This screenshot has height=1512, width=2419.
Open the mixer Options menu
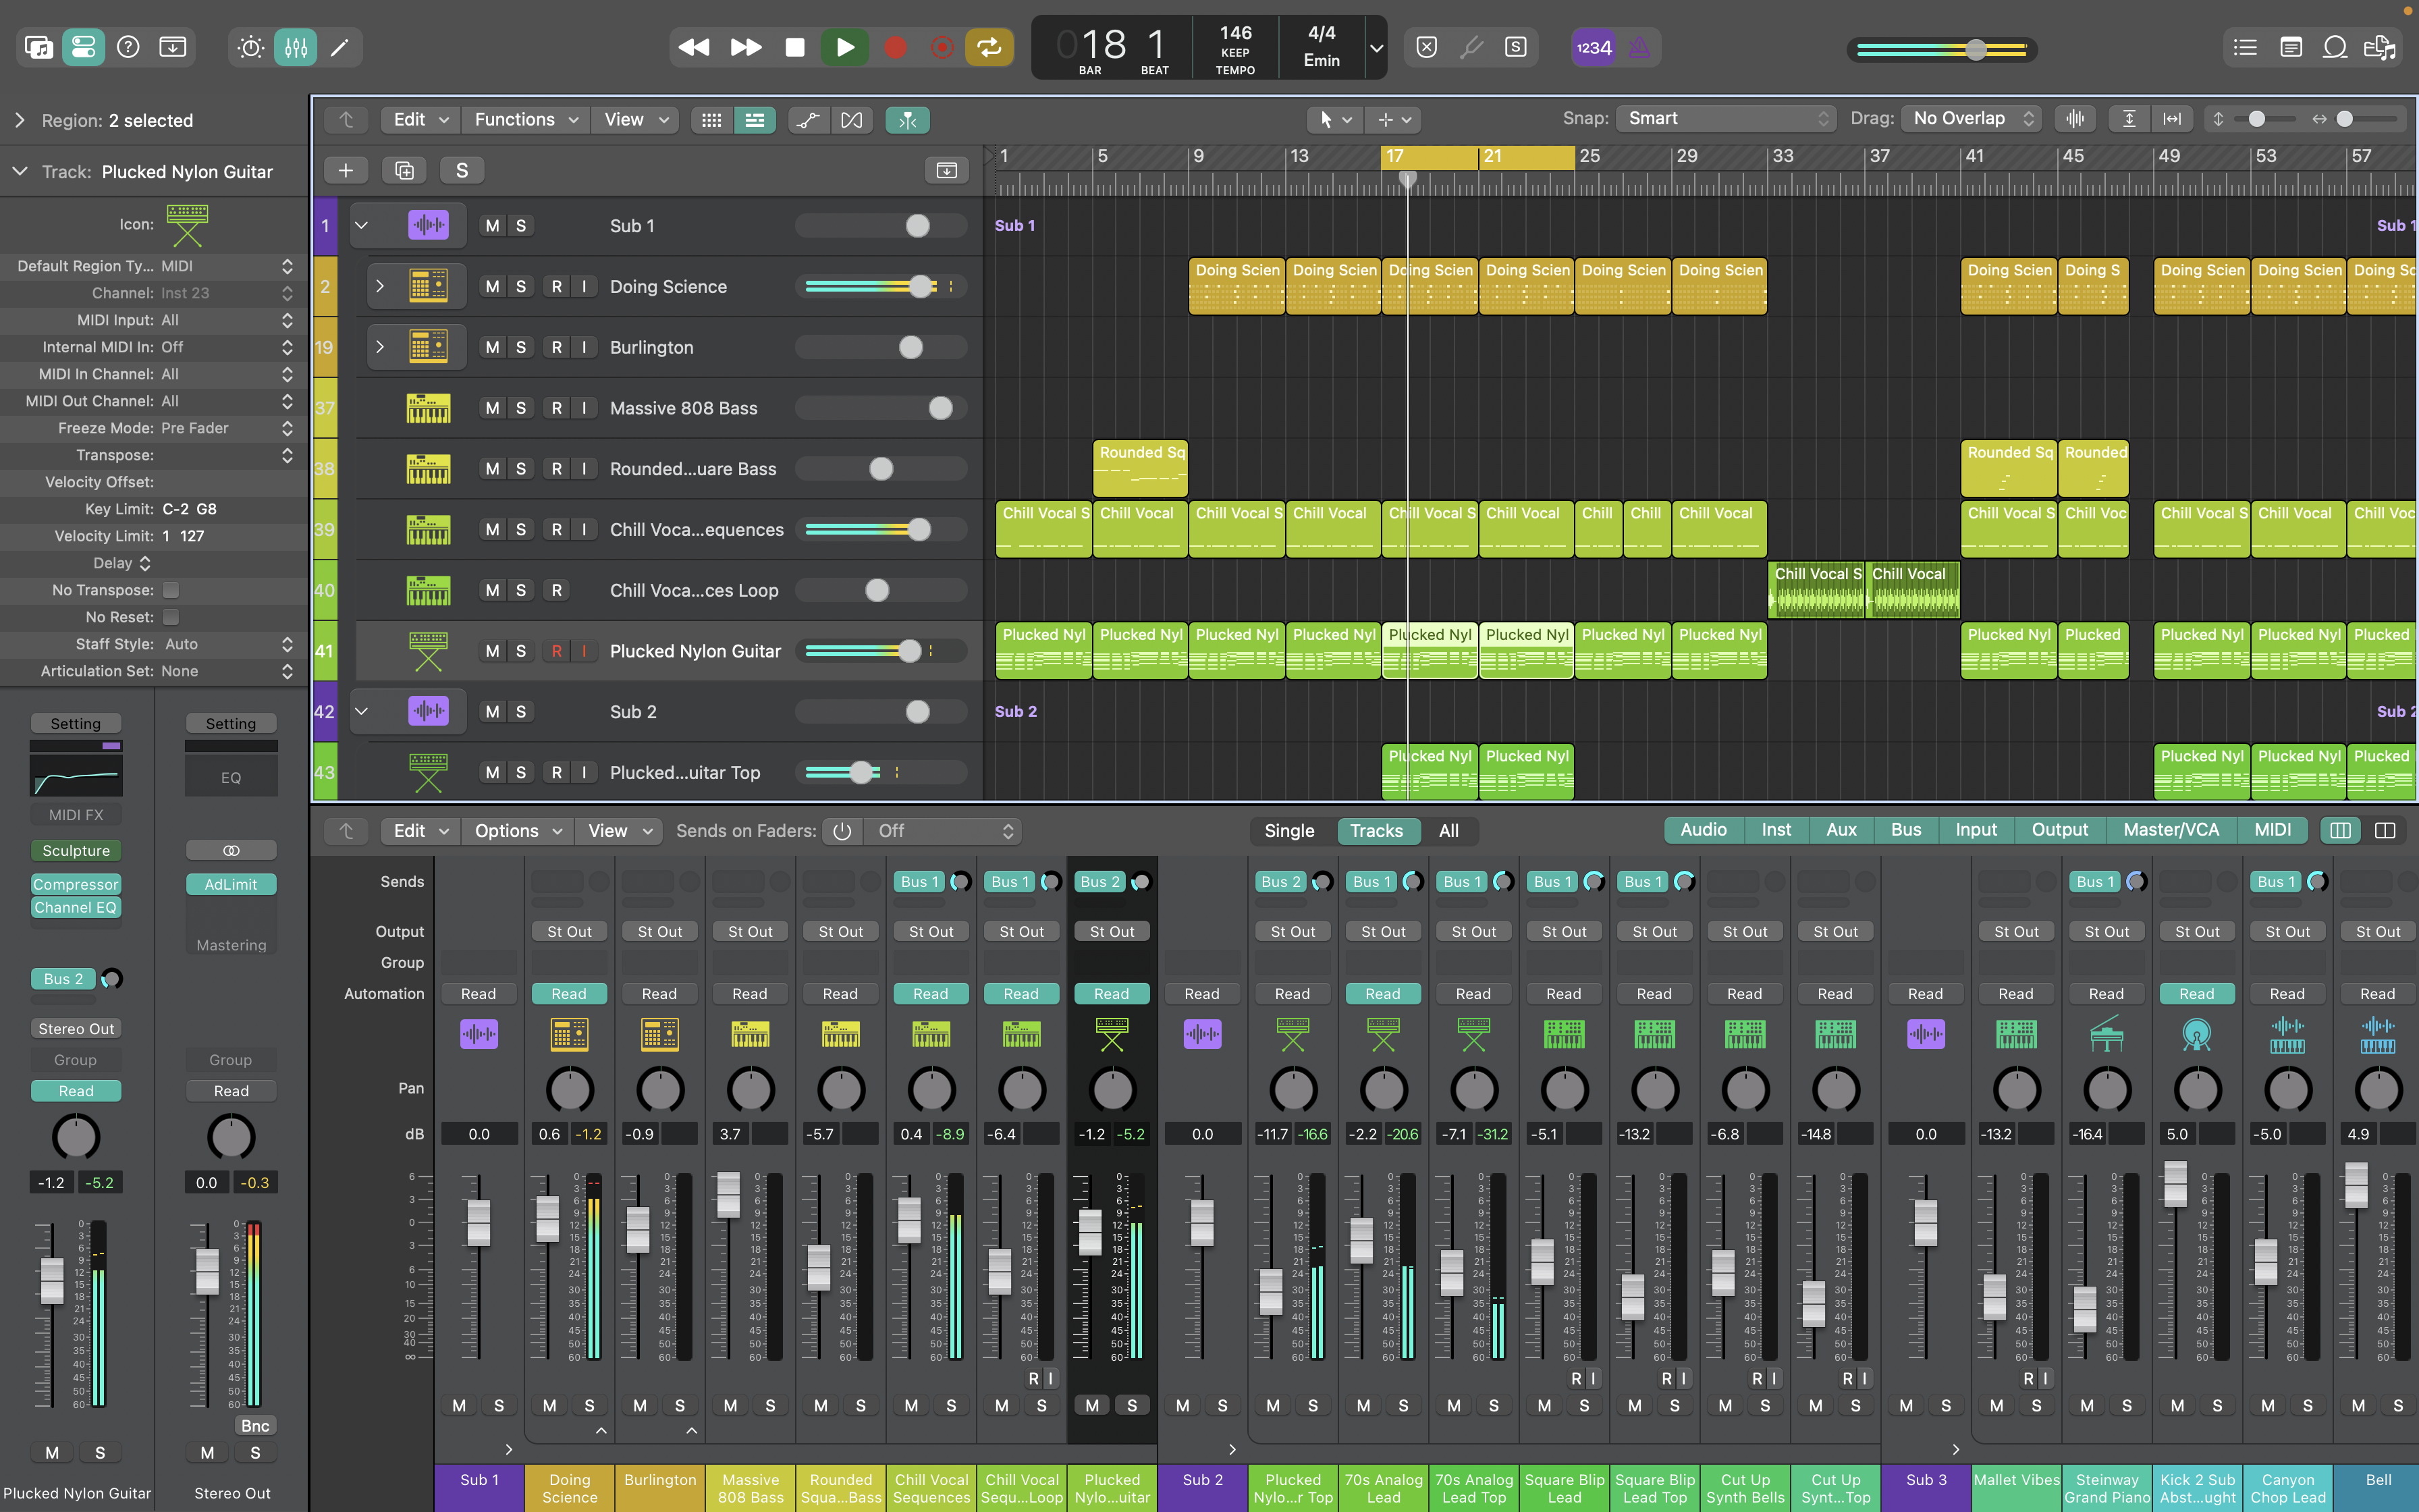tap(518, 831)
